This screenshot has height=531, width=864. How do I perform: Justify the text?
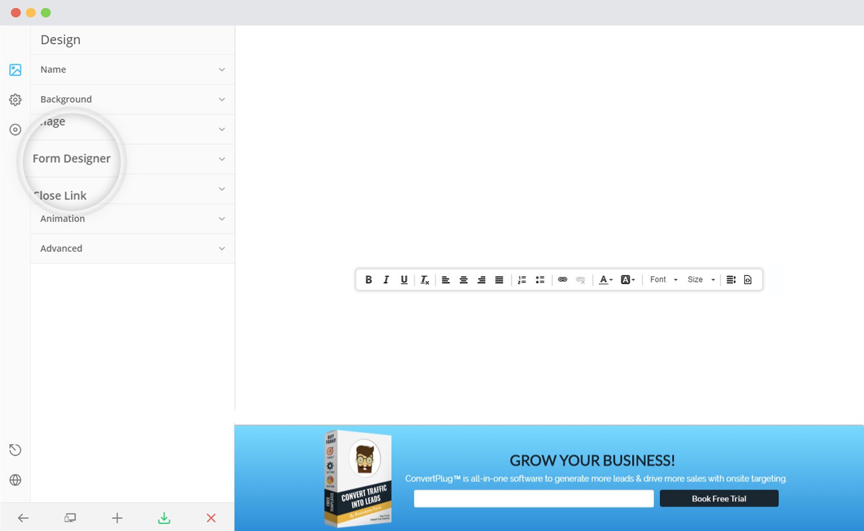point(499,280)
